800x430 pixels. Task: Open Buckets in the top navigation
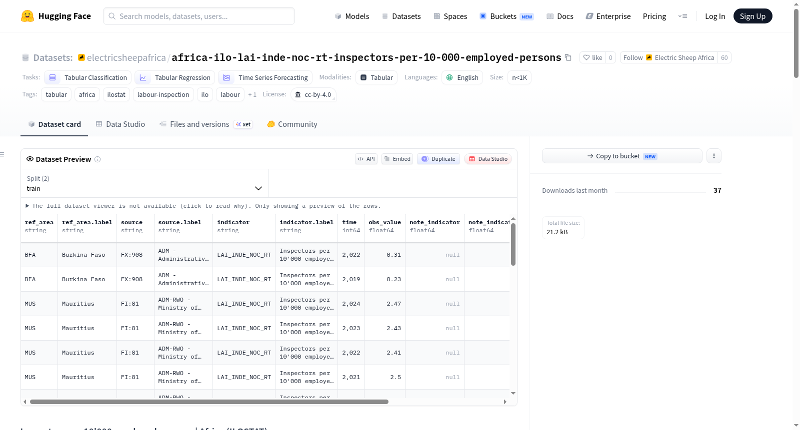[506, 16]
